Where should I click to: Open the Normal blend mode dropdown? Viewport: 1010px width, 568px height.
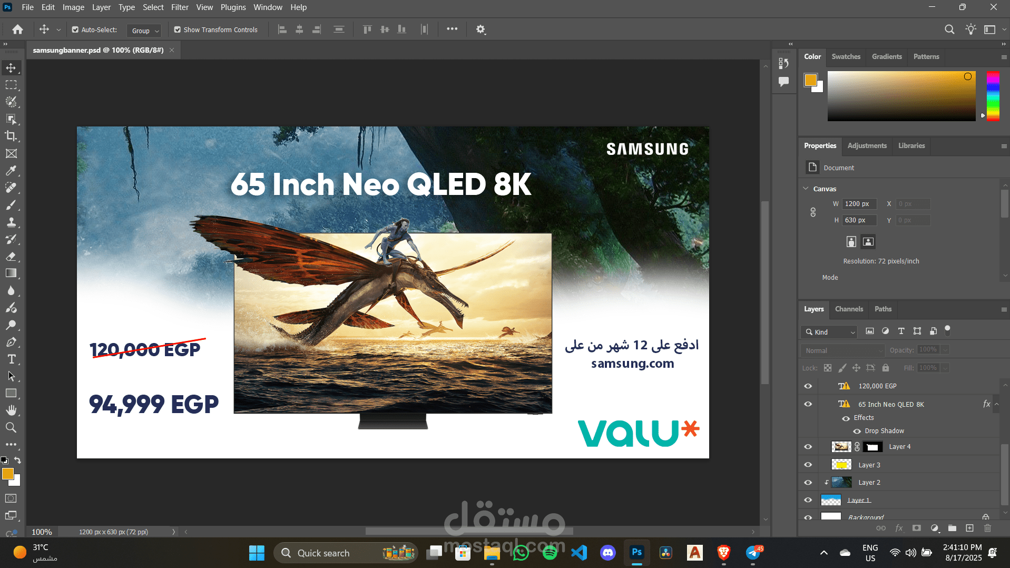pyautogui.click(x=842, y=350)
